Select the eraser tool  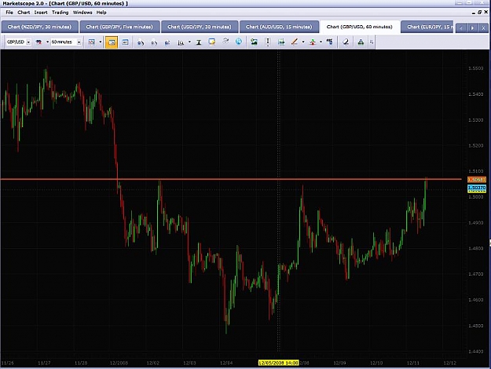tap(346, 42)
